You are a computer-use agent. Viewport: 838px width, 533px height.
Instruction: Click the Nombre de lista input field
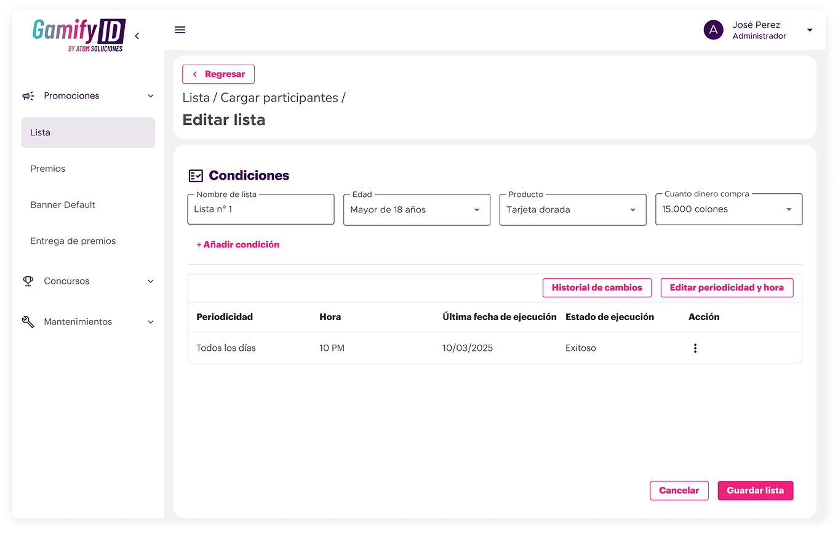[260, 210]
